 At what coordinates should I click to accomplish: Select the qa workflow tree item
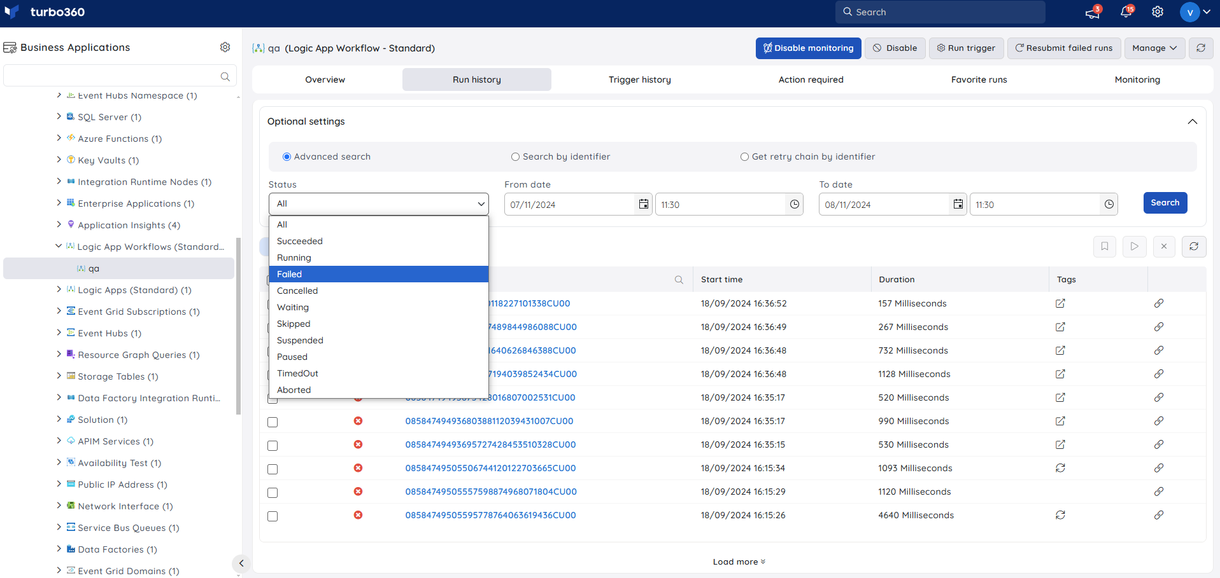click(x=118, y=268)
